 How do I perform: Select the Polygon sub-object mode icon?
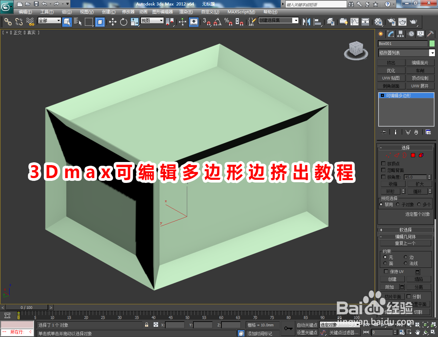413,155
